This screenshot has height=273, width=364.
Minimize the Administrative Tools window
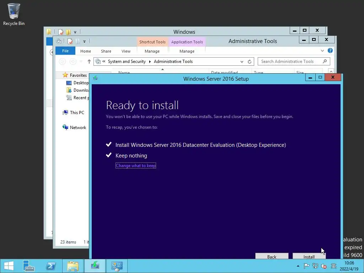(304, 40)
